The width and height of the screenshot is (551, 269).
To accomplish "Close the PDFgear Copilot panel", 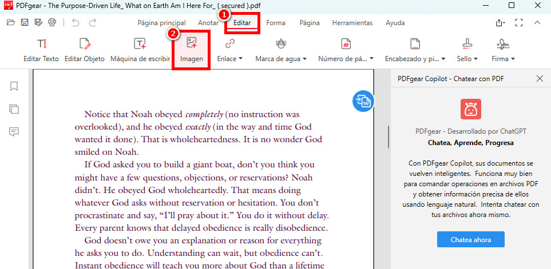I will [540, 78].
